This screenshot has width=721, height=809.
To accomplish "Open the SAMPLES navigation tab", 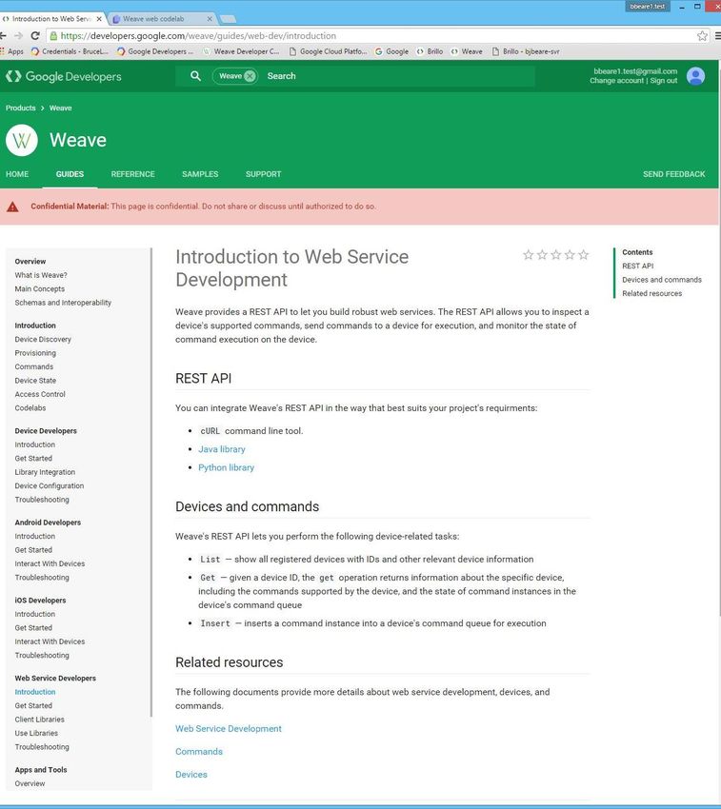I will point(200,174).
